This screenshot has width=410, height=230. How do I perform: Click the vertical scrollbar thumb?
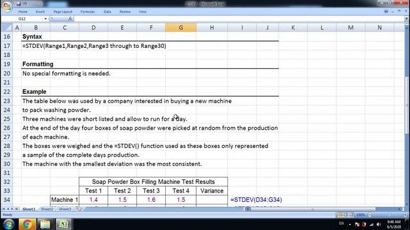click(407, 104)
